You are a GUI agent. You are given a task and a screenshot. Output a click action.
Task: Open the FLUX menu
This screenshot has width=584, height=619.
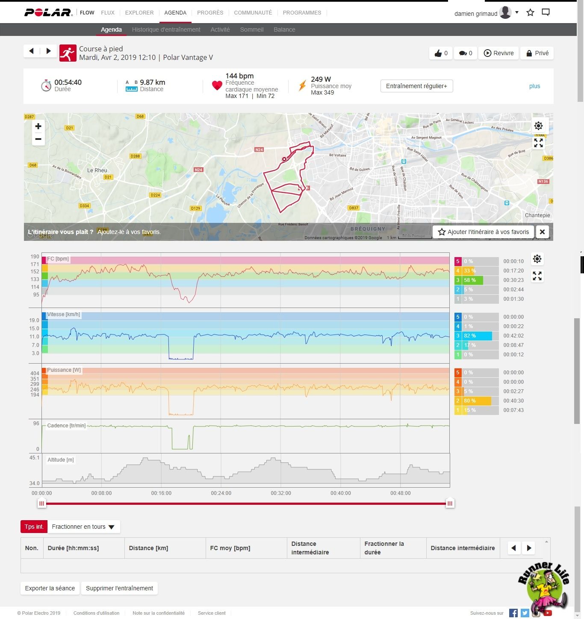point(108,12)
